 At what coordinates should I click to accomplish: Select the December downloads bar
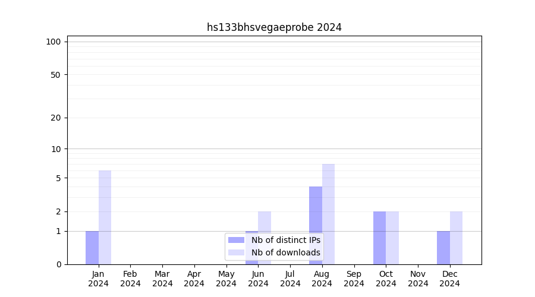[456, 238]
